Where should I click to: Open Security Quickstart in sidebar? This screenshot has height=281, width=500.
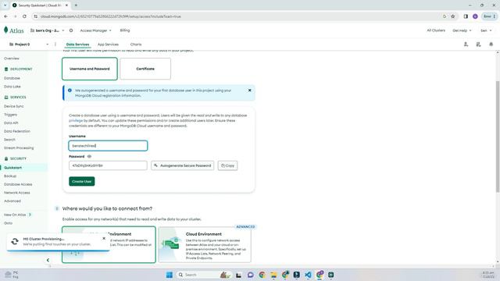(x=12, y=168)
